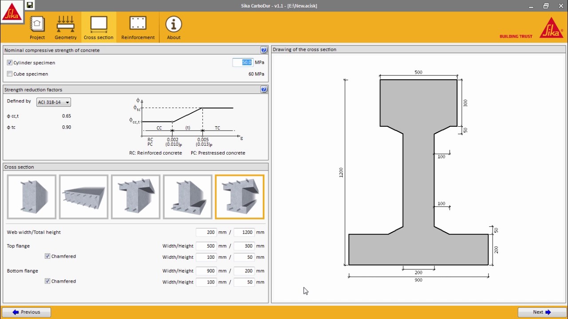The image size is (568, 319).
Task: Choose the slab cross section
Action: pyautogui.click(x=83, y=197)
